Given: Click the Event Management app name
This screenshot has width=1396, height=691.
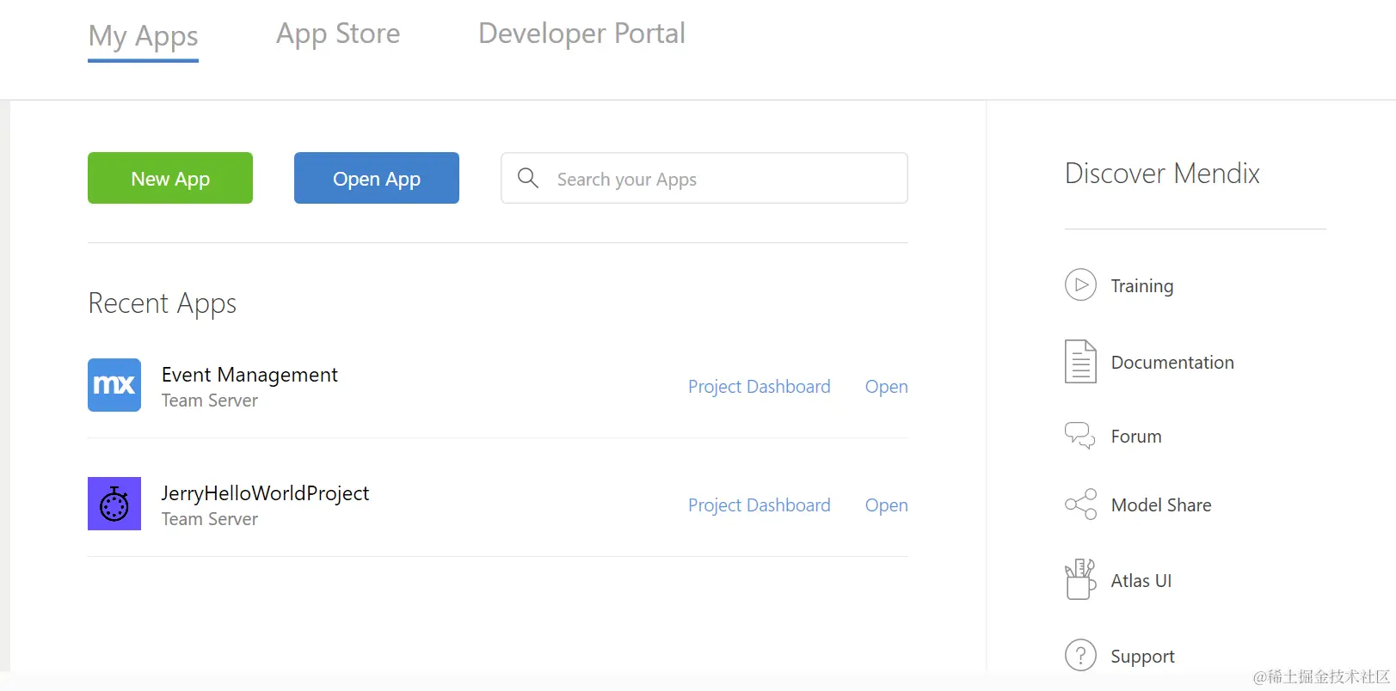Looking at the screenshot, I should pos(249,375).
